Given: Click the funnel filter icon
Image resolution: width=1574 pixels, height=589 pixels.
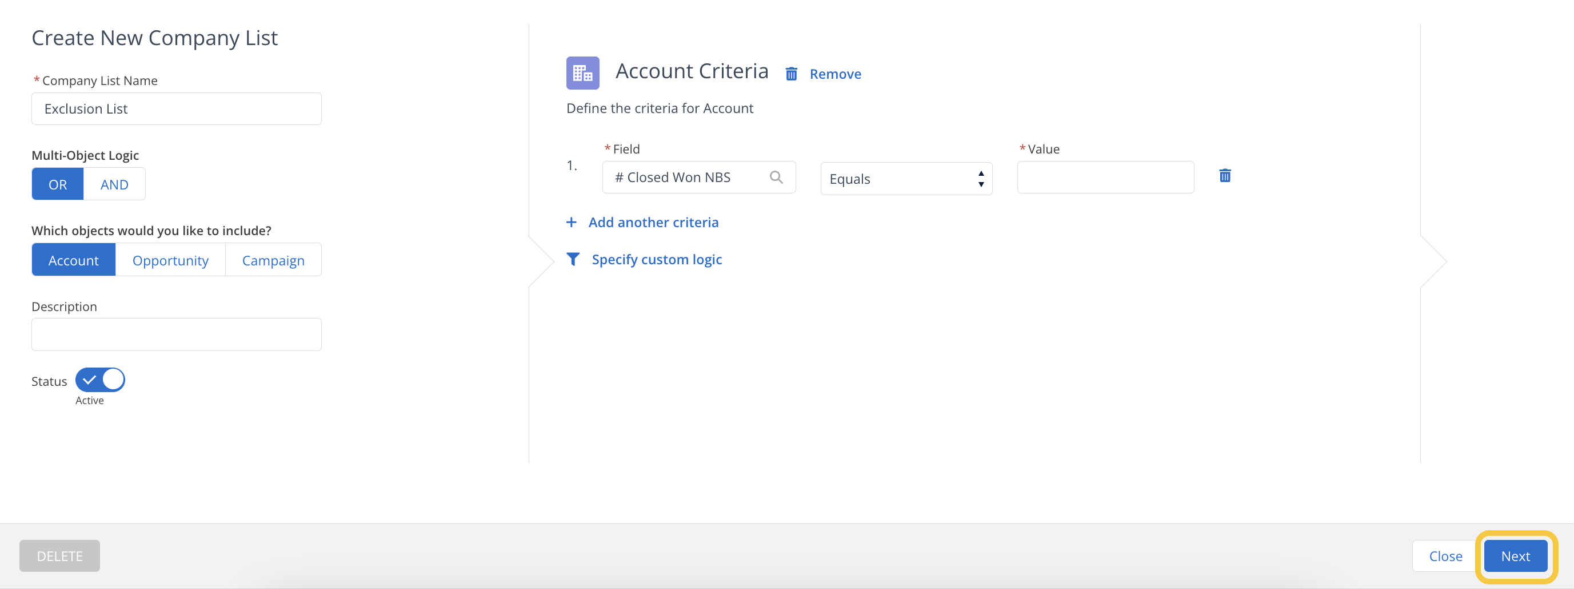Looking at the screenshot, I should pos(573,260).
